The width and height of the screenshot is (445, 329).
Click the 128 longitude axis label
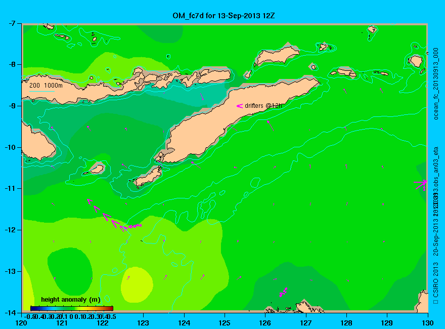tap(346, 323)
